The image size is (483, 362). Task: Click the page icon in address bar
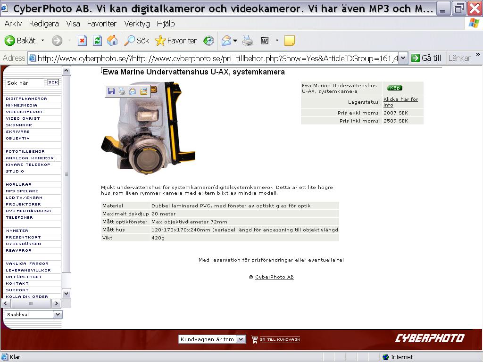33,58
